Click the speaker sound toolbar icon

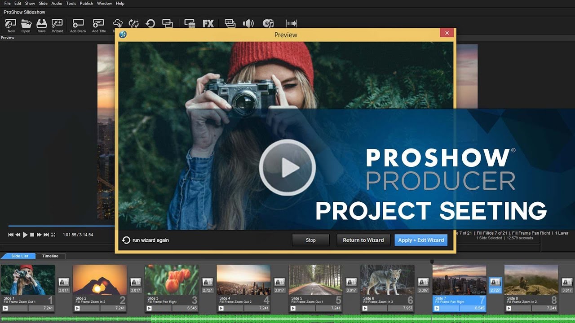(x=248, y=23)
